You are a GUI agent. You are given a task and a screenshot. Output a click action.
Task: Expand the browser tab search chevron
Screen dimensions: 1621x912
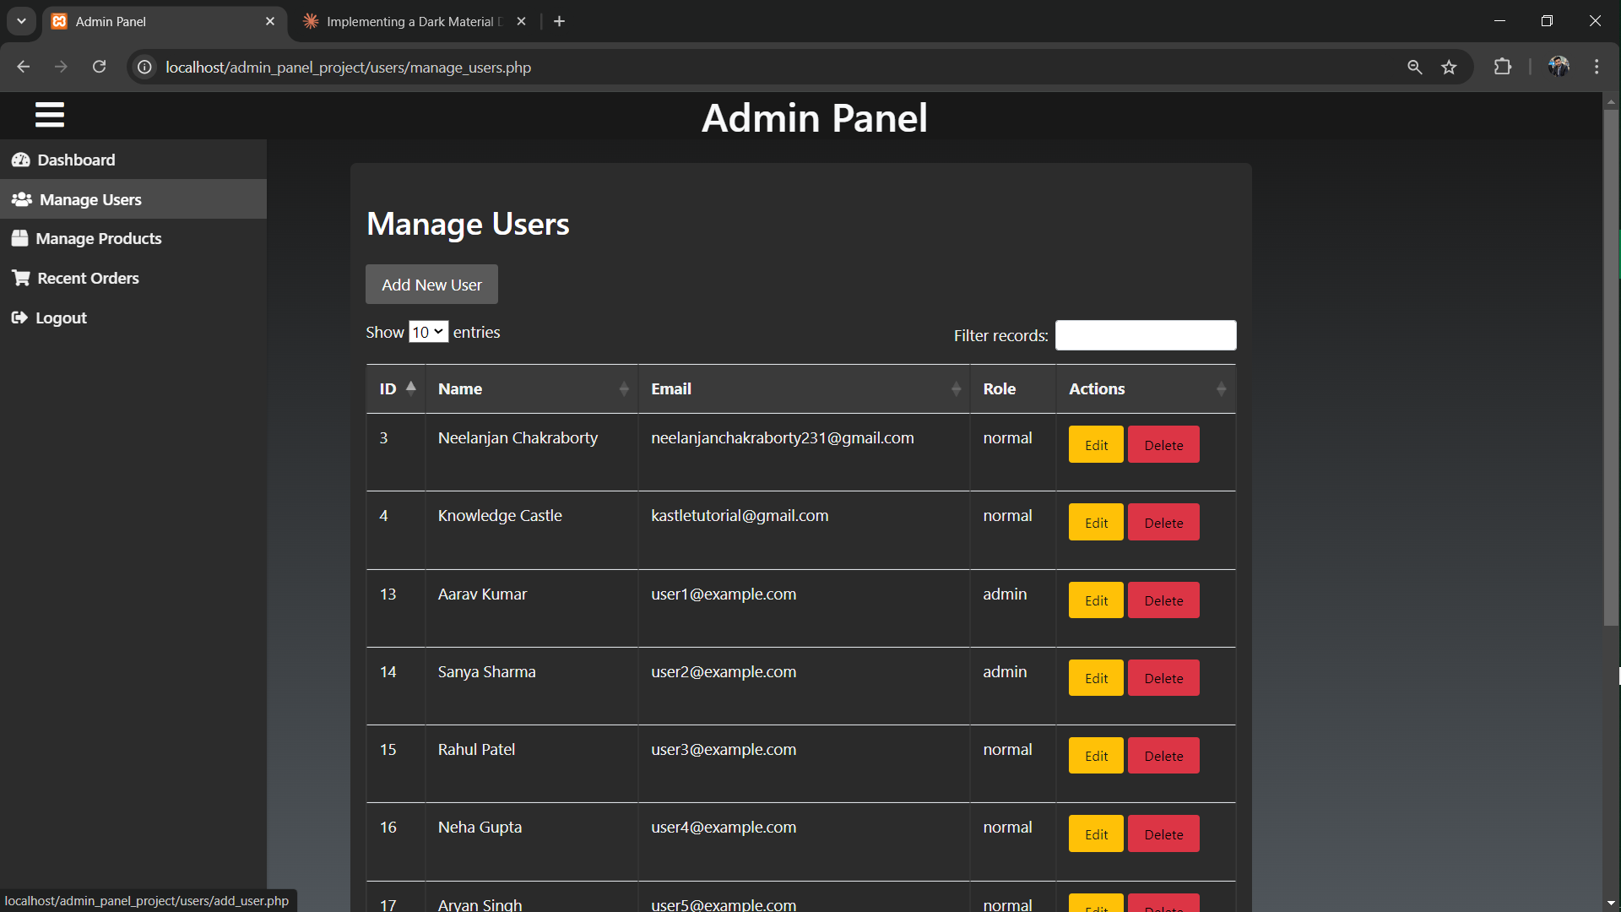(21, 21)
